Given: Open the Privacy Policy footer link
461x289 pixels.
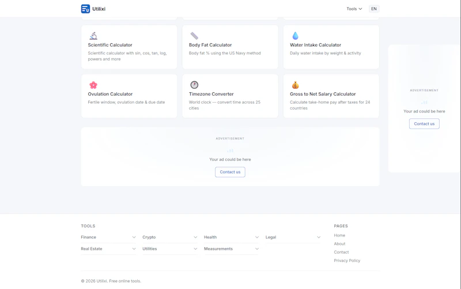Looking at the screenshot, I should (x=347, y=261).
